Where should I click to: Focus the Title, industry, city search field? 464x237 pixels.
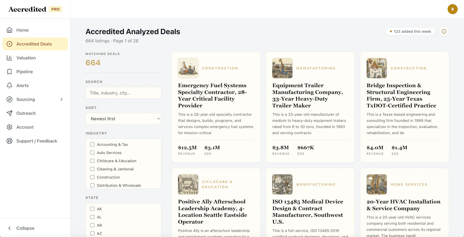[x=123, y=93]
